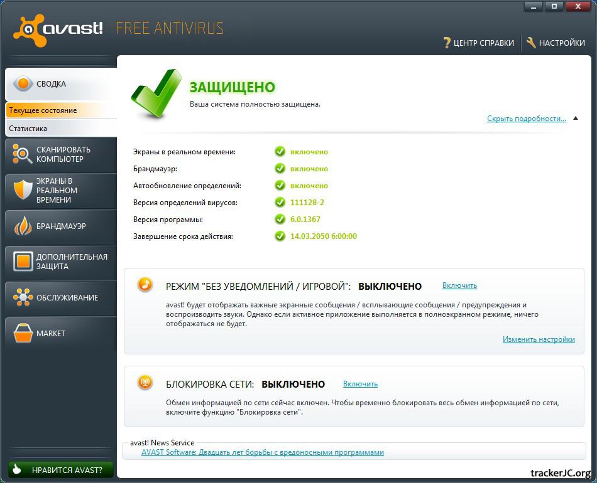Open the AVAST Software news headline link

(262, 452)
